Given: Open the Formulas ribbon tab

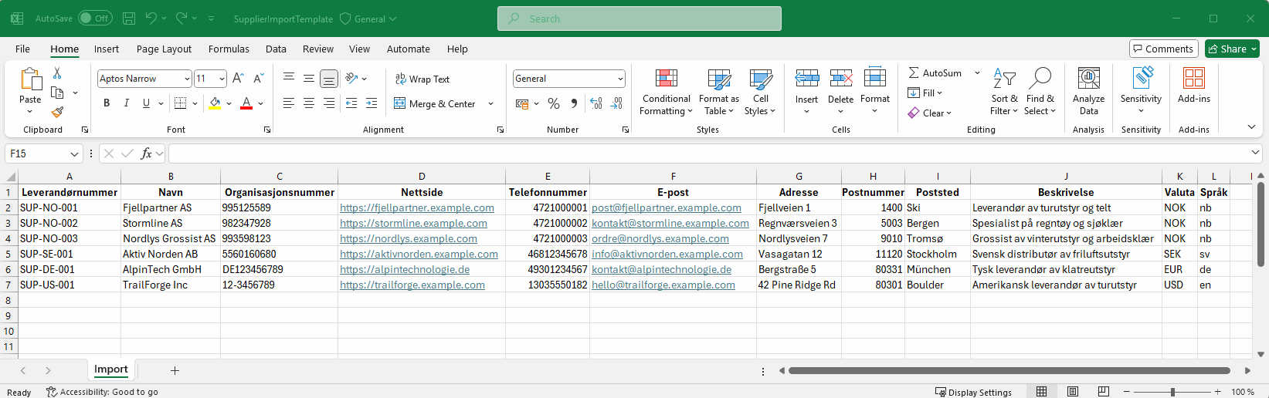Looking at the screenshot, I should pyautogui.click(x=229, y=49).
